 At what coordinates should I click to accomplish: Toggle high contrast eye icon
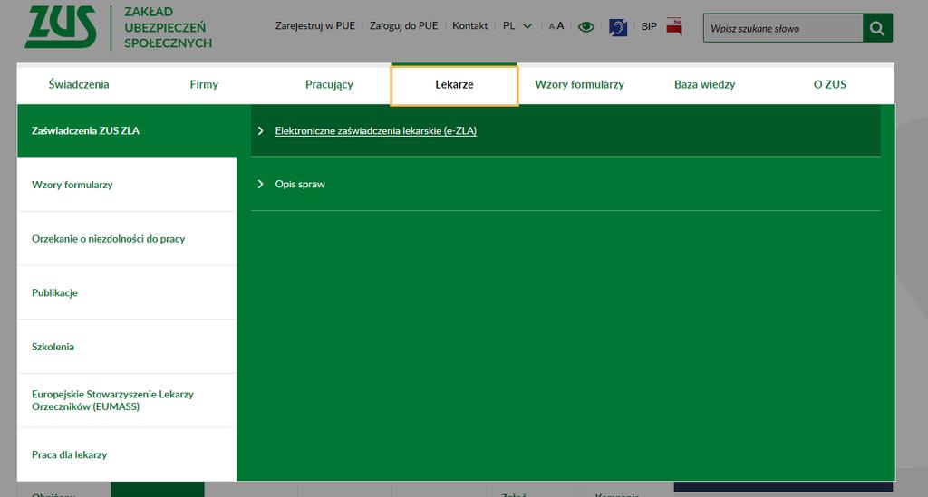586,26
